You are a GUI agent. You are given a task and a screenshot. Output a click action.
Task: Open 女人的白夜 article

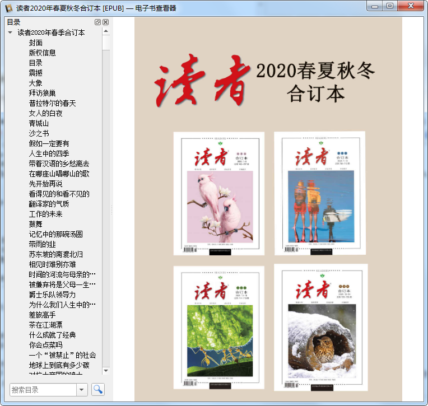(x=45, y=113)
